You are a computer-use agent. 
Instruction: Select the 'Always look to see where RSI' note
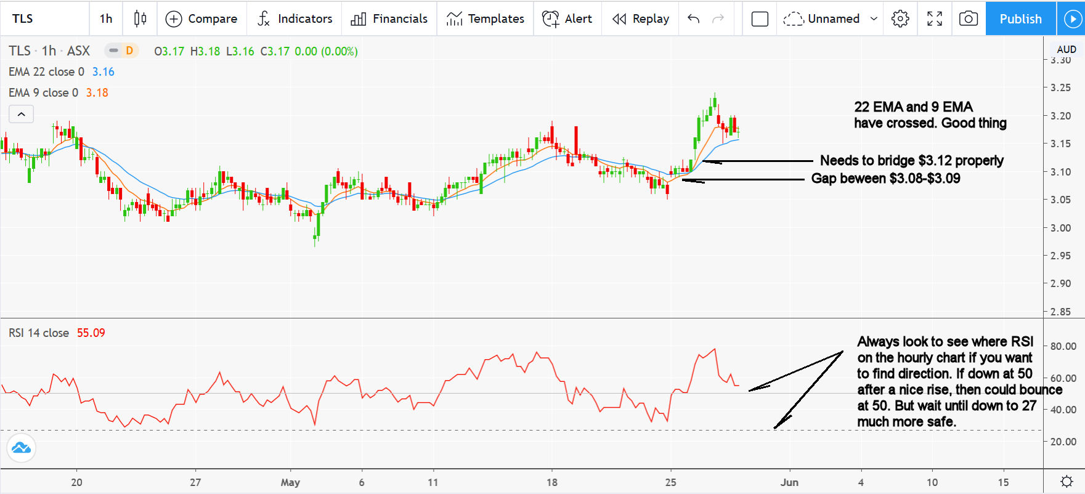click(x=959, y=381)
